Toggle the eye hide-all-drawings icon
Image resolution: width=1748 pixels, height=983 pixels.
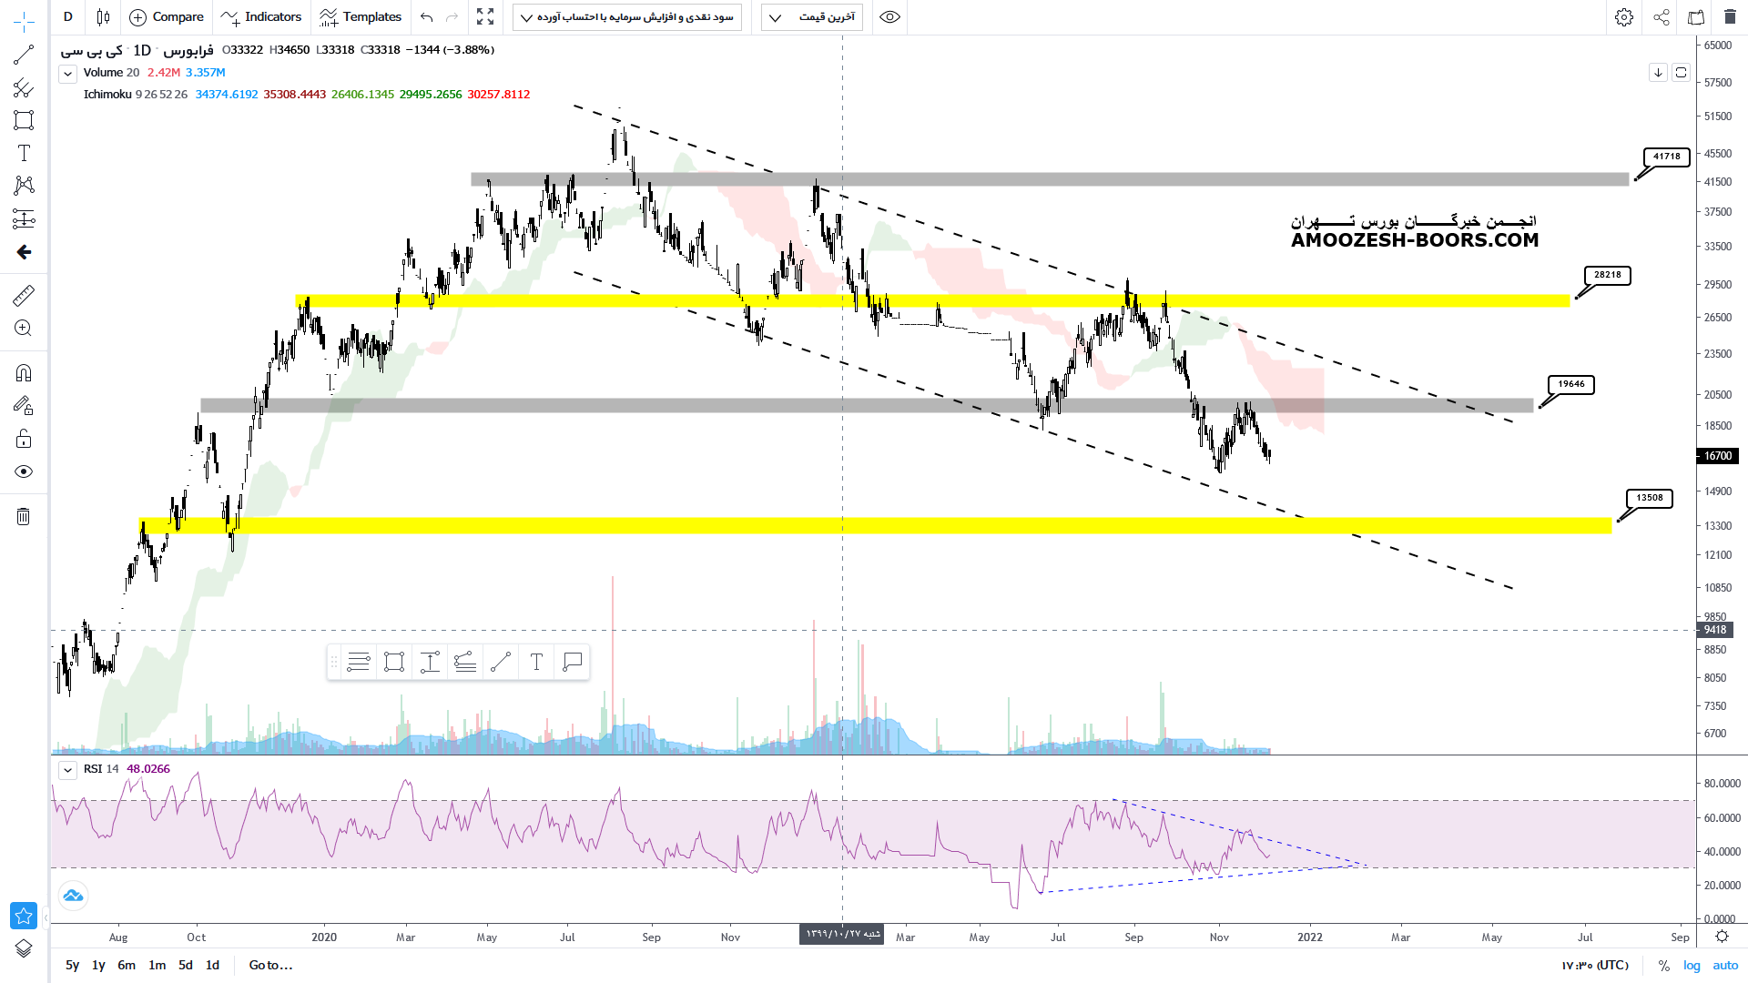click(24, 471)
